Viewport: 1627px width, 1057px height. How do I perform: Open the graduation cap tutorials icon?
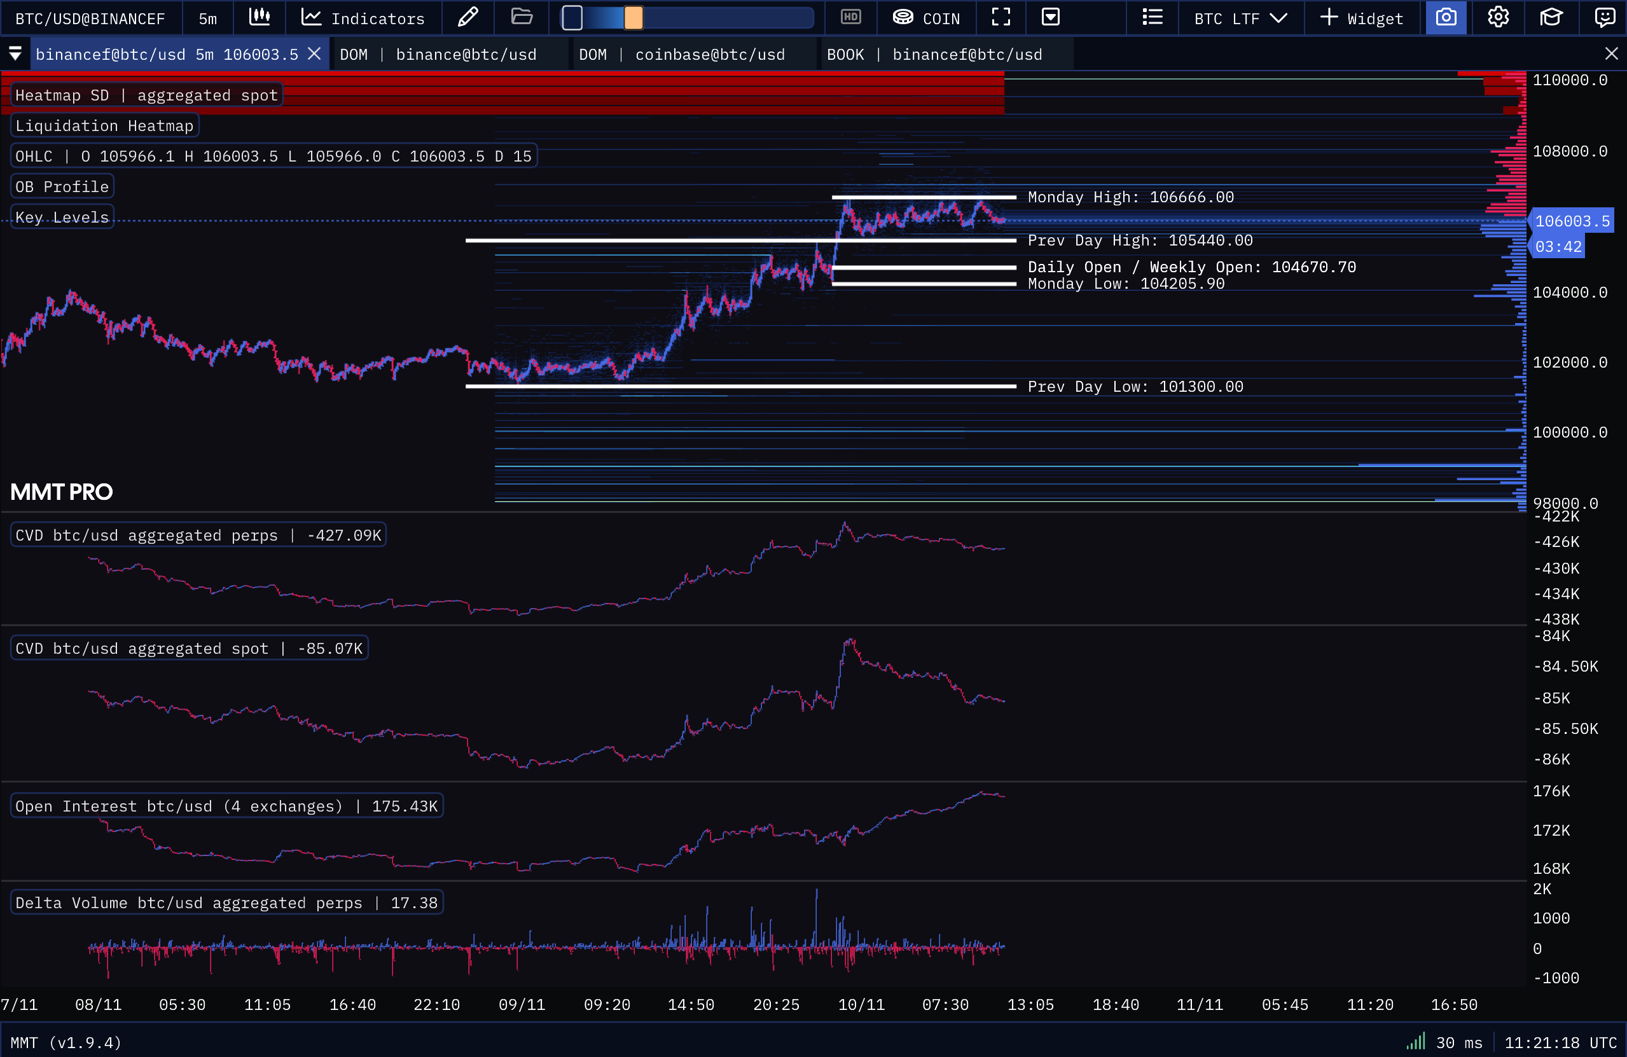pyautogui.click(x=1551, y=18)
